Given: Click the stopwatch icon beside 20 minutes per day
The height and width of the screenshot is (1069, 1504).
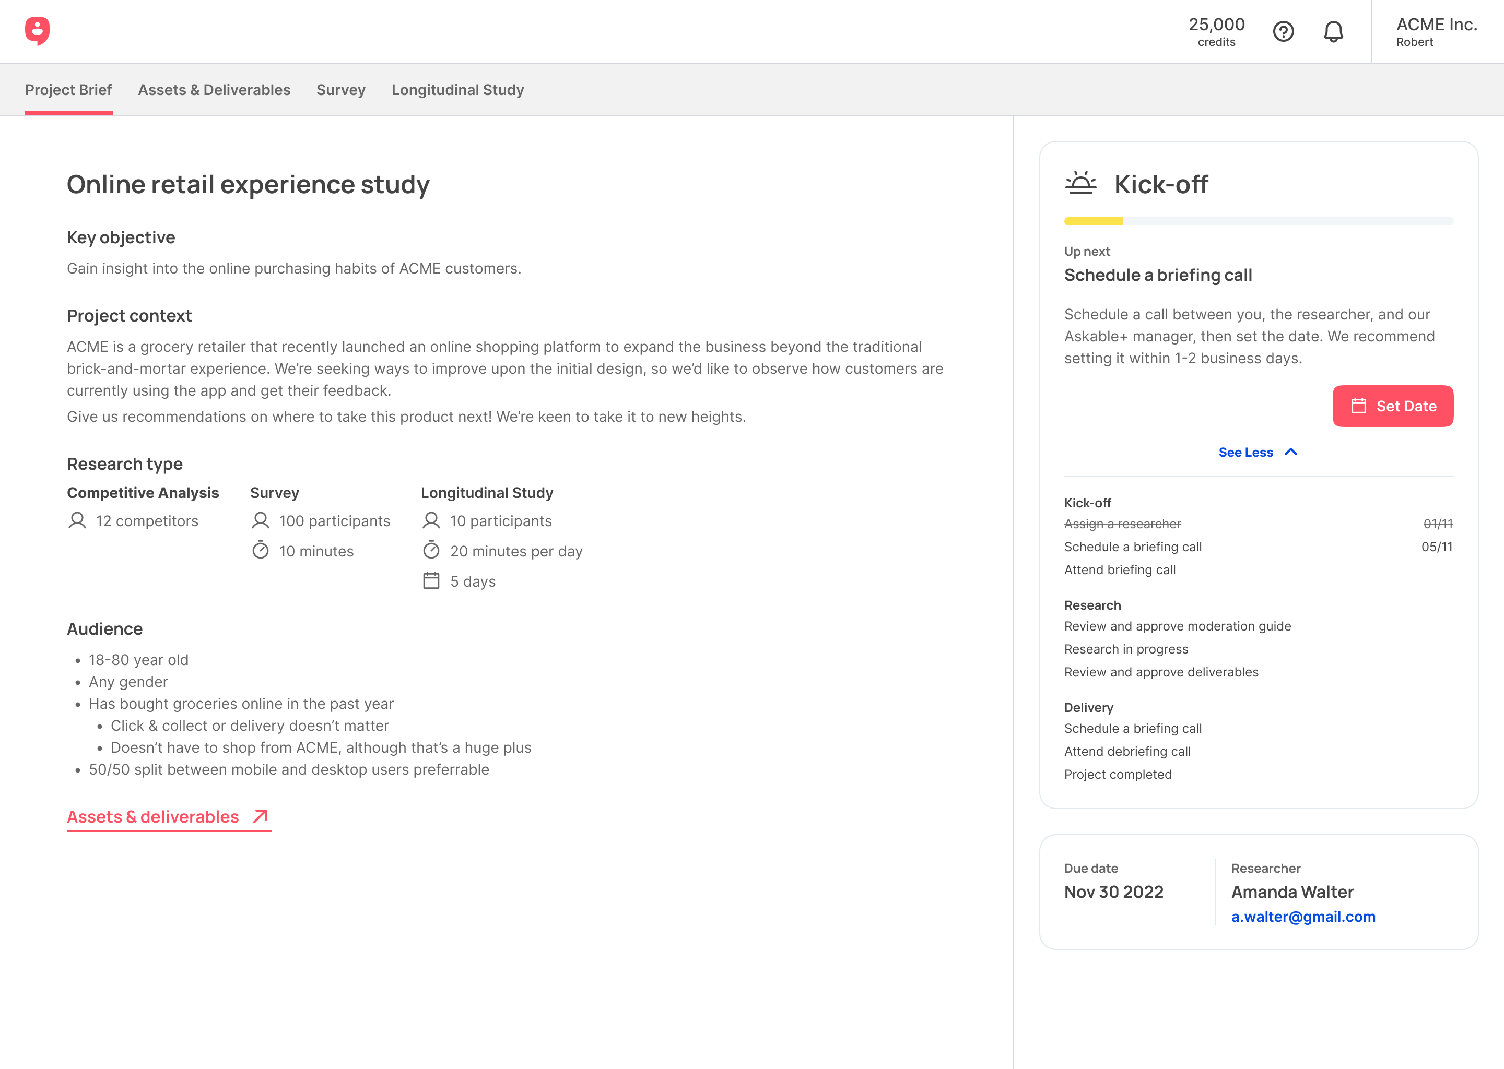Looking at the screenshot, I should [431, 550].
